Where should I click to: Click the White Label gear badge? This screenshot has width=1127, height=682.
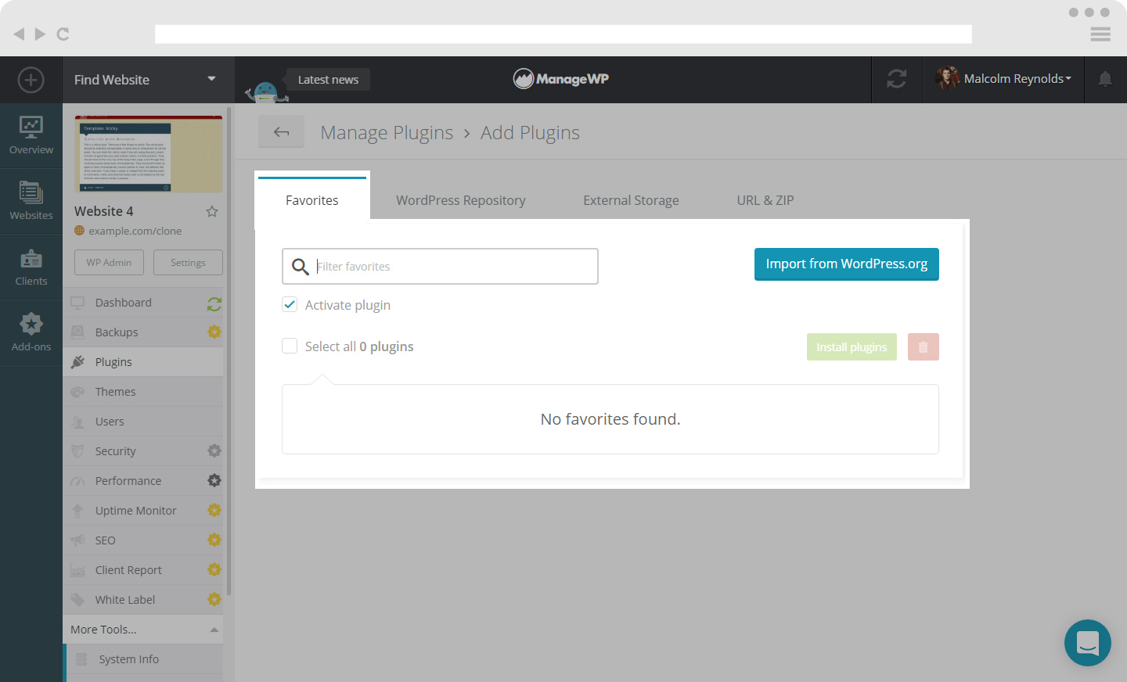[214, 599]
